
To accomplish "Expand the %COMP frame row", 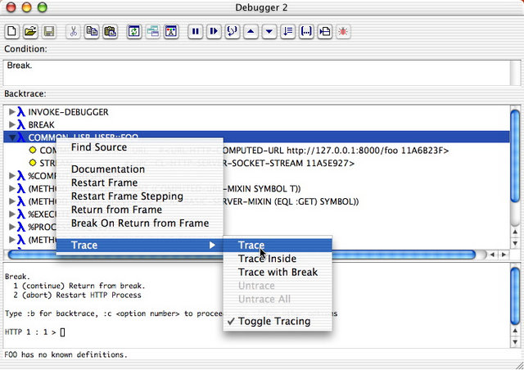I will click(12, 175).
